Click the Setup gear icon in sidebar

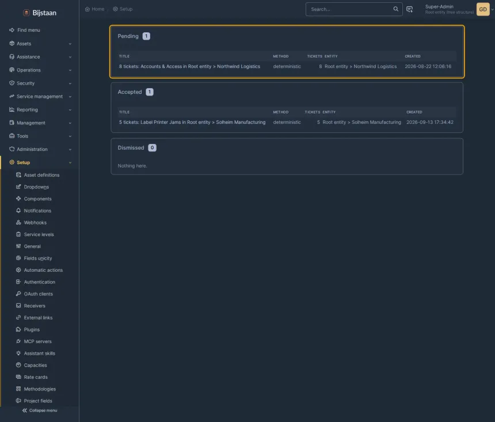[12, 162]
